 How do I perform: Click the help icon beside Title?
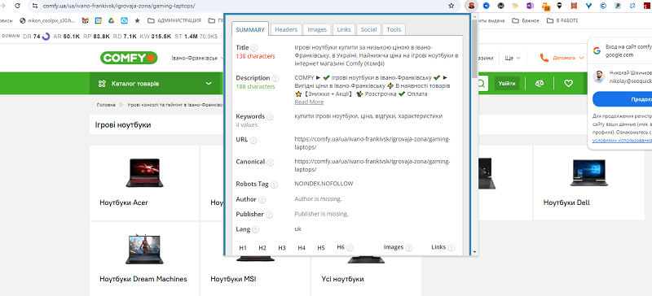(x=254, y=48)
